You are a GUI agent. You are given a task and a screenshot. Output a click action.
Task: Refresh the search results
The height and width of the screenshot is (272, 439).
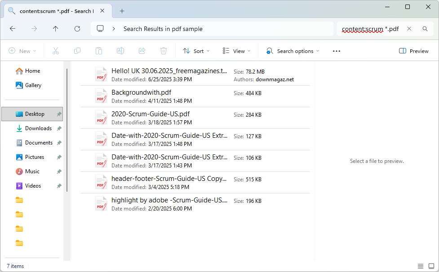tap(77, 28)
